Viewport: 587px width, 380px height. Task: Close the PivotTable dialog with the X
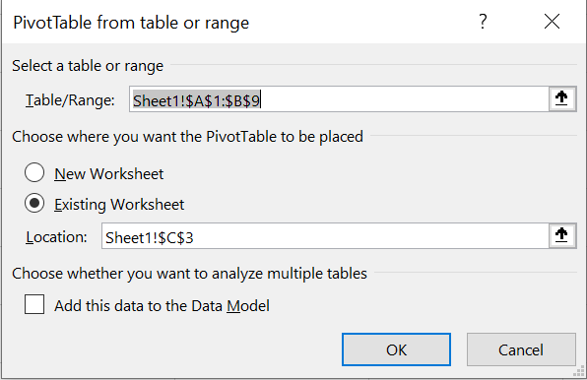pyautogui.click(x=552, y=22)
